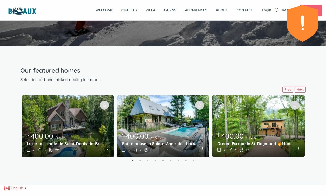This screenshot has height=195, width=326.
Task: Open three-dot menu on Dream Escape card
Action: click(298, 149)
